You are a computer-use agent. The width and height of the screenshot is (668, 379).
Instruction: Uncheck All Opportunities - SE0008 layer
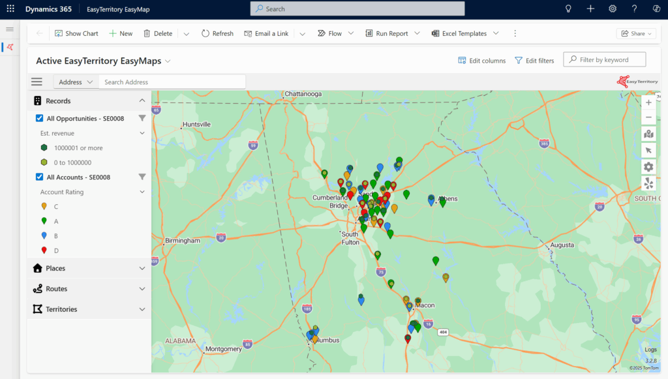coord(40,119)
